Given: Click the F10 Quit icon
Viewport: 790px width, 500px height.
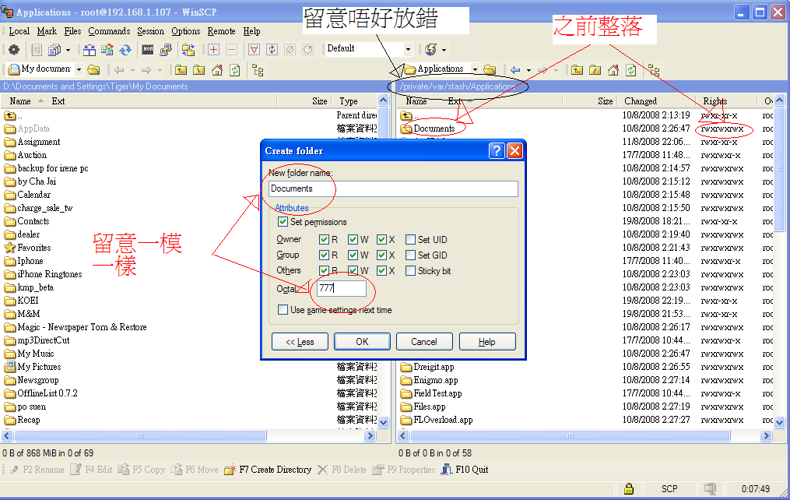Looking at the screenshot, I should tap(447, 470).
